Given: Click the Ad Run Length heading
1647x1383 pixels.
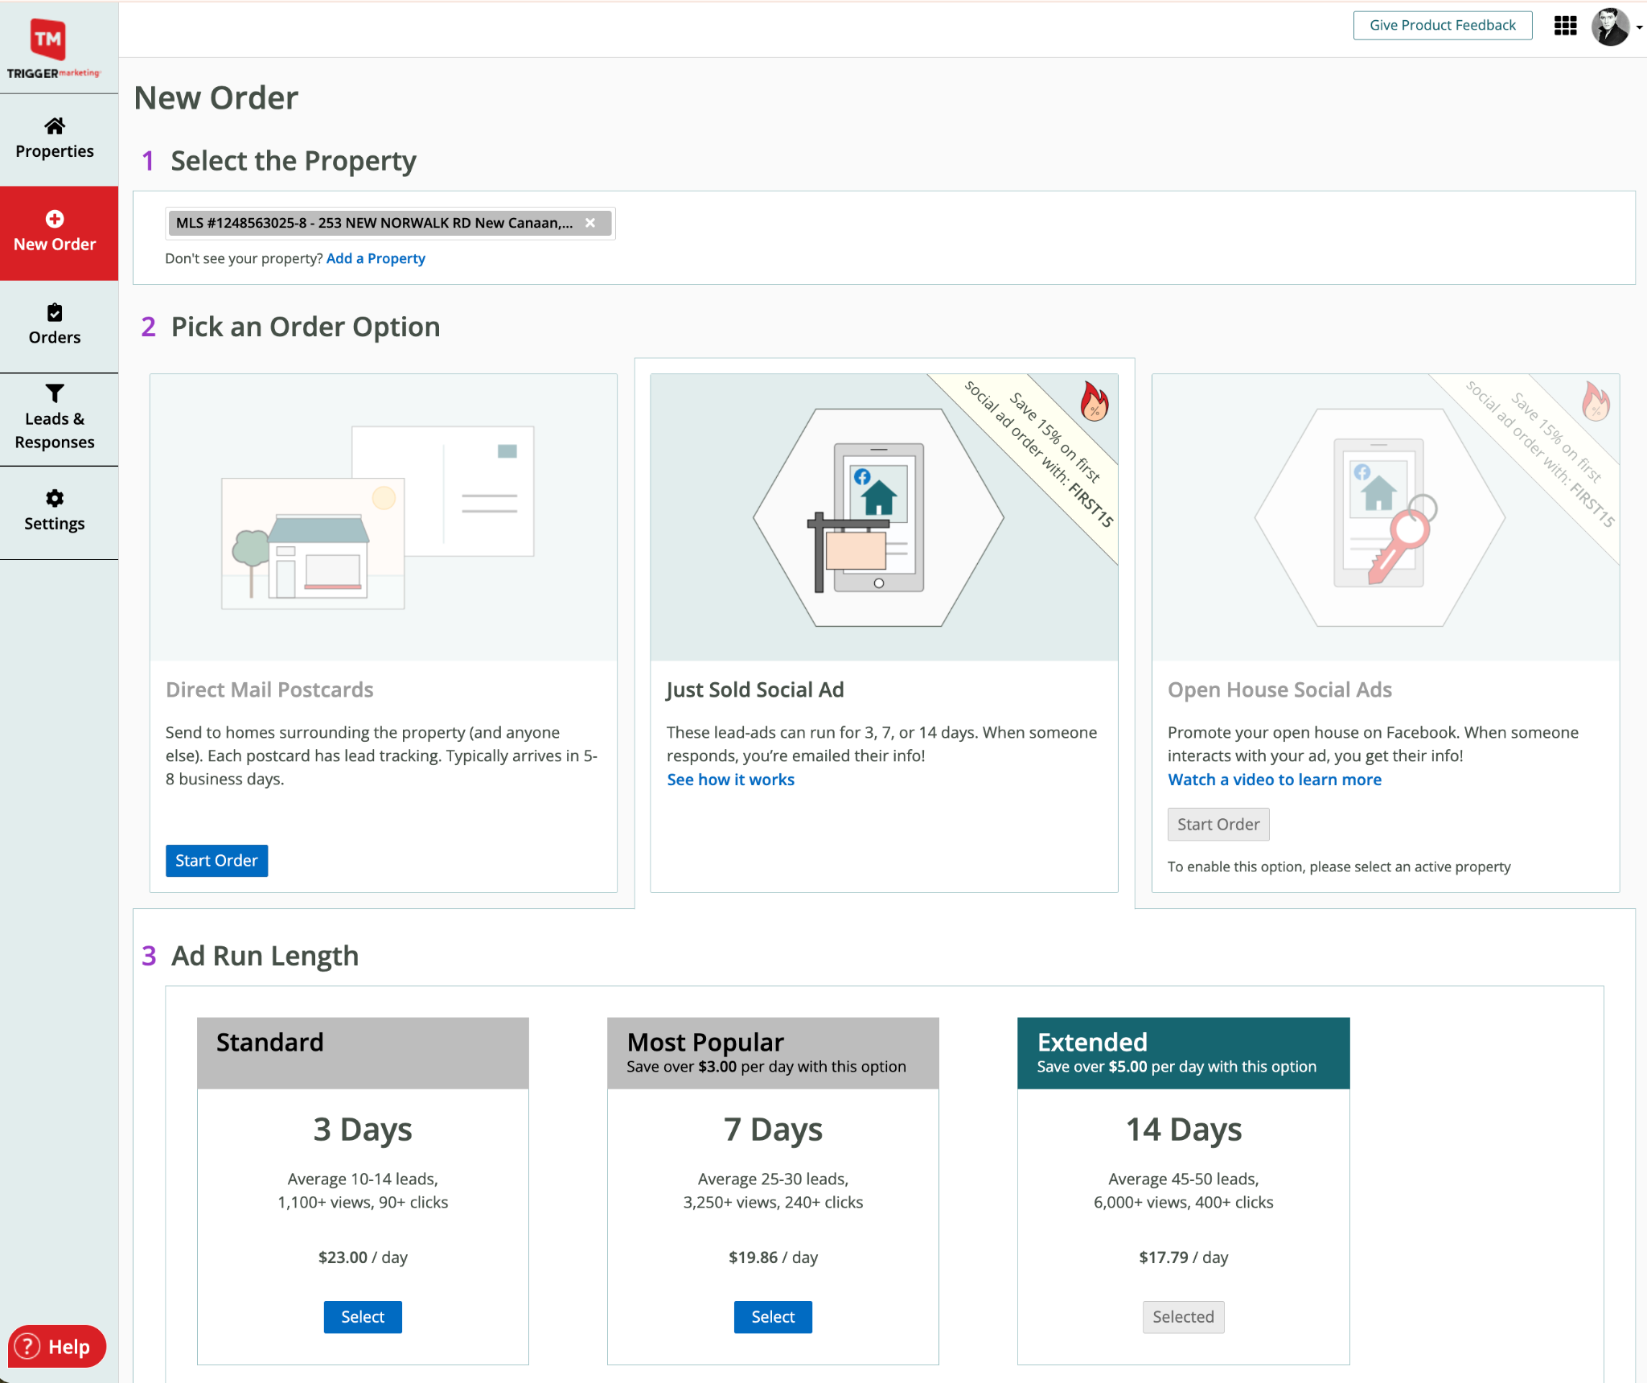Looking at the screenshot, I should coord(265,956).
